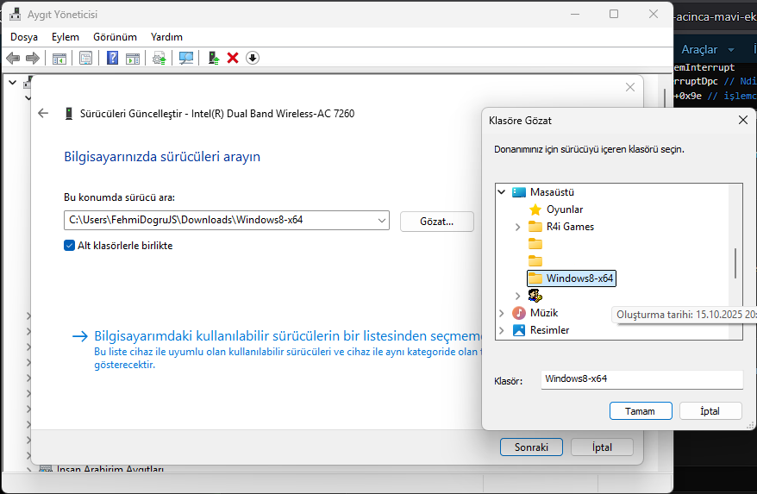Open the Eylem menu
Viewport: 757px width, 494px height.
click(66, 37)
